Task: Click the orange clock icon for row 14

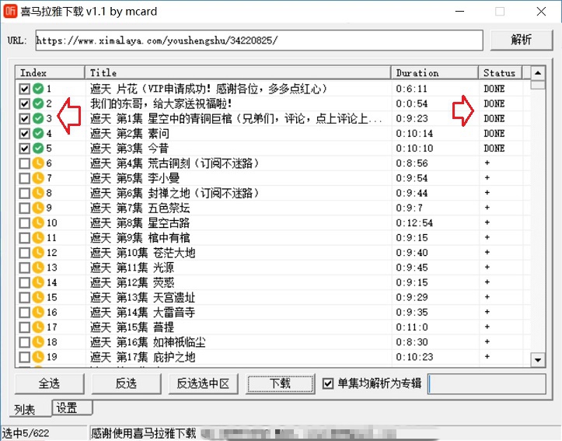Action: [x=38, y=282]
